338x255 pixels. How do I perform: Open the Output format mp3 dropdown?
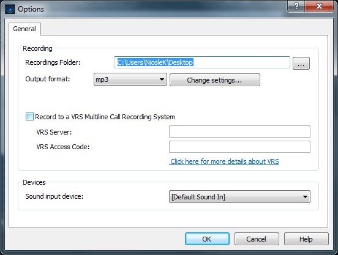coord(130,79)
